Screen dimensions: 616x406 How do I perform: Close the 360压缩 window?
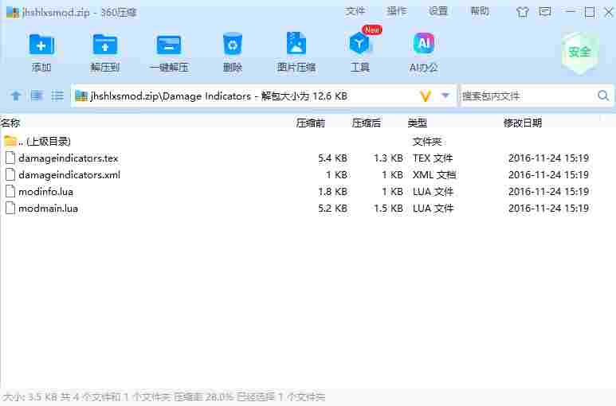coord(609,12)
